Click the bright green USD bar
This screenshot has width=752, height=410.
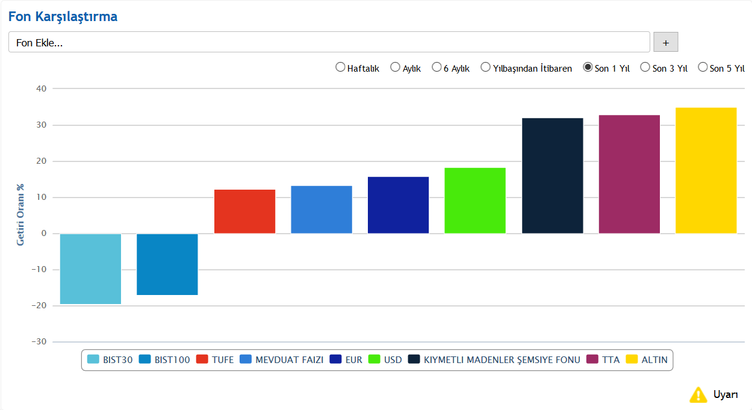pyautogui.click(x=475, y=200)
